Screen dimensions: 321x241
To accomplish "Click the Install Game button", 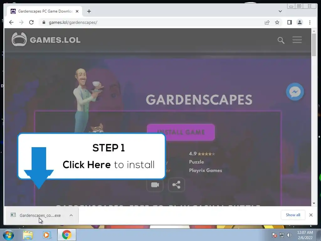I will pos(181,132).
